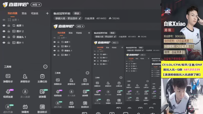Click the room number 4914493

click(101, 18)
